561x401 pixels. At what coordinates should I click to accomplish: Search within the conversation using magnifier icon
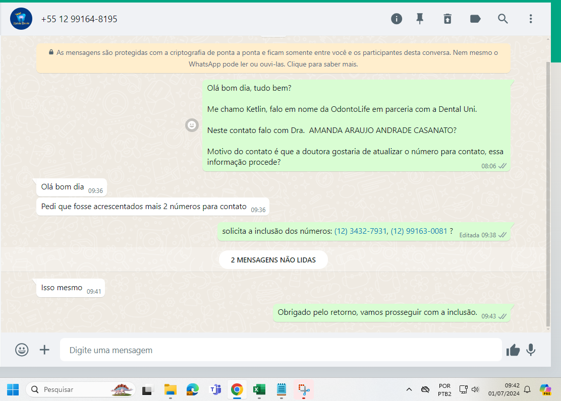[502, 19]
